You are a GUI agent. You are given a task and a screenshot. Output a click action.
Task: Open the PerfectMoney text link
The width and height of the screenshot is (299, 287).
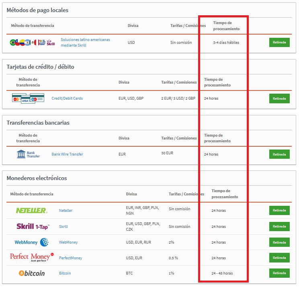70,258
